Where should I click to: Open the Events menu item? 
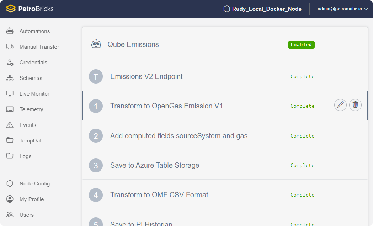click(x=28, y=125)
